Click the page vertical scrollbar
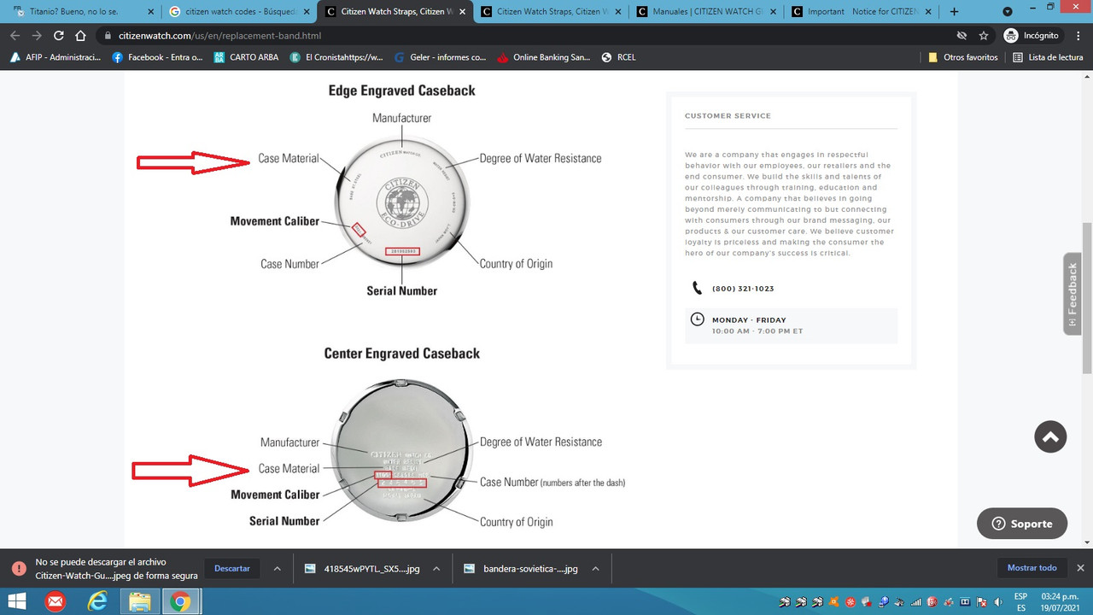 pyautogui.click(x=1086, y=296)
